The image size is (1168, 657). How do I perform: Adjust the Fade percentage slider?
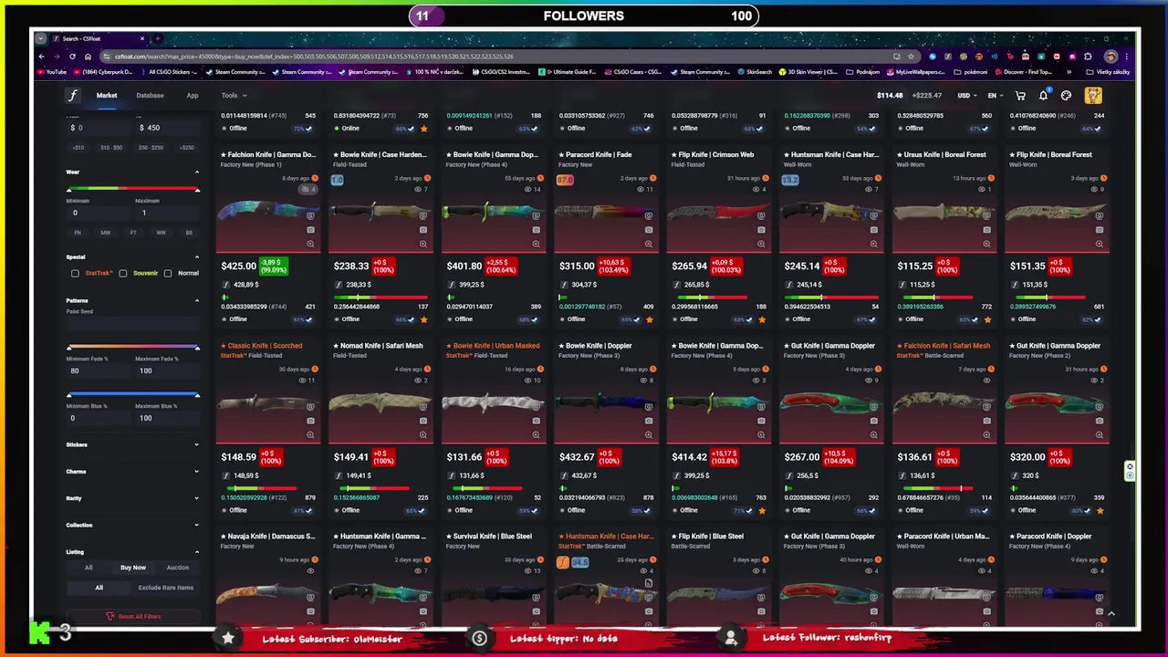pyautogui.click(x=133, y=348)
